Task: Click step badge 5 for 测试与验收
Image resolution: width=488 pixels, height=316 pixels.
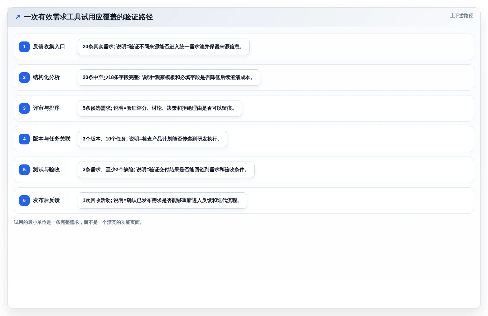Action: coord(24,170)
